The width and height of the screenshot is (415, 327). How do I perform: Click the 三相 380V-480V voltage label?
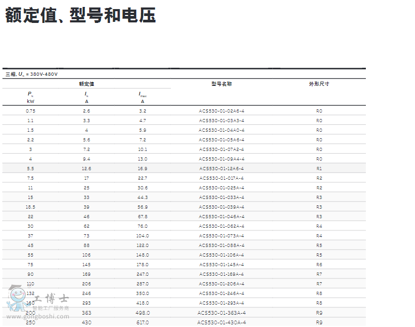point(32,74)
